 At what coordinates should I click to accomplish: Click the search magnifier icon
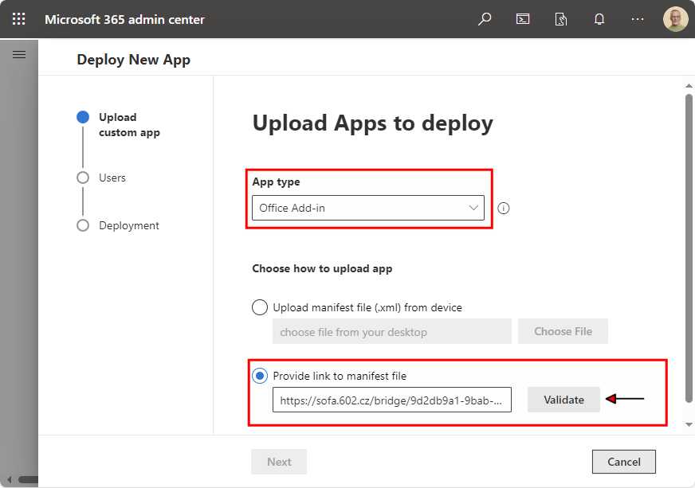click(485, 19)
